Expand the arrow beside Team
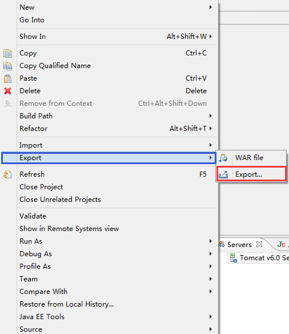289x334 pixels. (211, 279)
